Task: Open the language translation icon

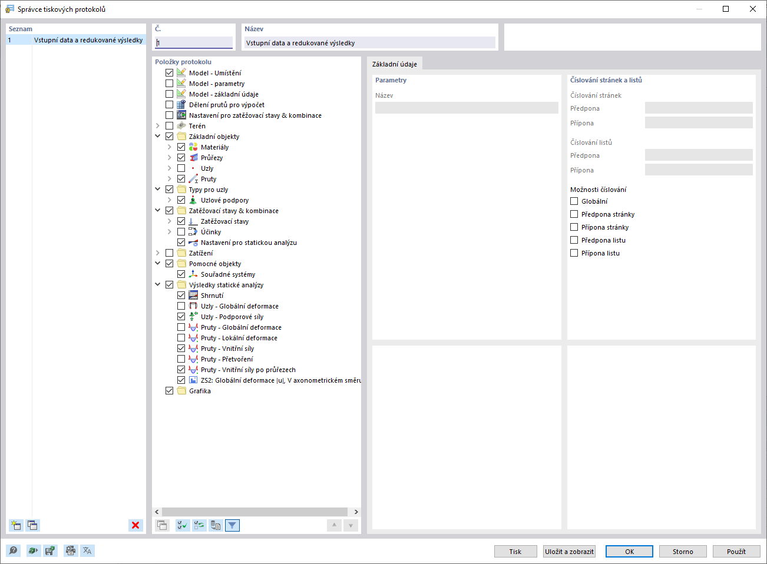Action: click(87, 550)
